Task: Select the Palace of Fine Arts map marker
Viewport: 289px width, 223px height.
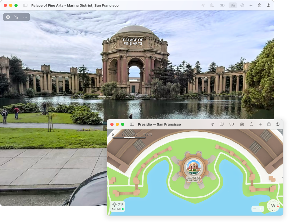Action: click(194, 168)
